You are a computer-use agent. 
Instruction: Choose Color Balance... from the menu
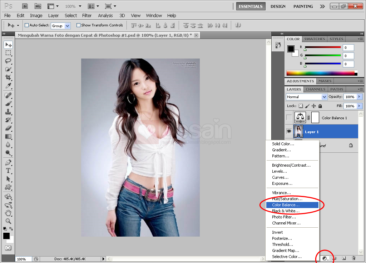click(292, 205)
